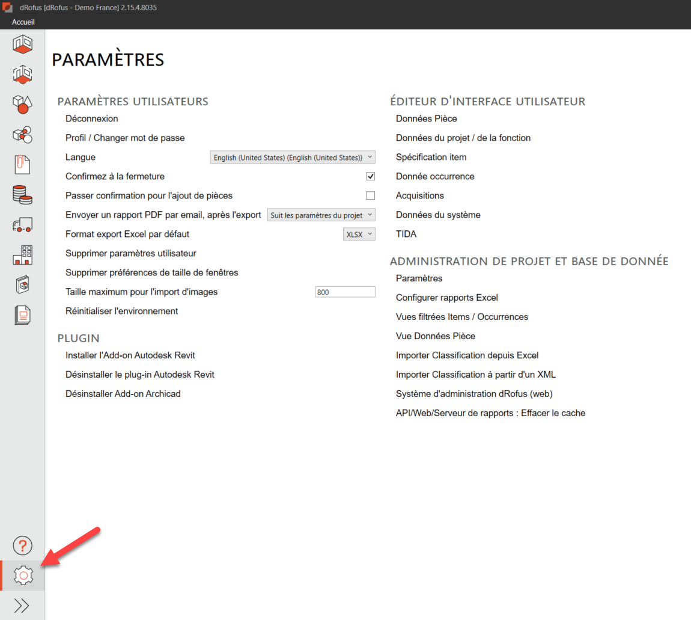Open Configurer rapports Excel
This screenshot has width=691, height=620.
(x=446, y=298)
